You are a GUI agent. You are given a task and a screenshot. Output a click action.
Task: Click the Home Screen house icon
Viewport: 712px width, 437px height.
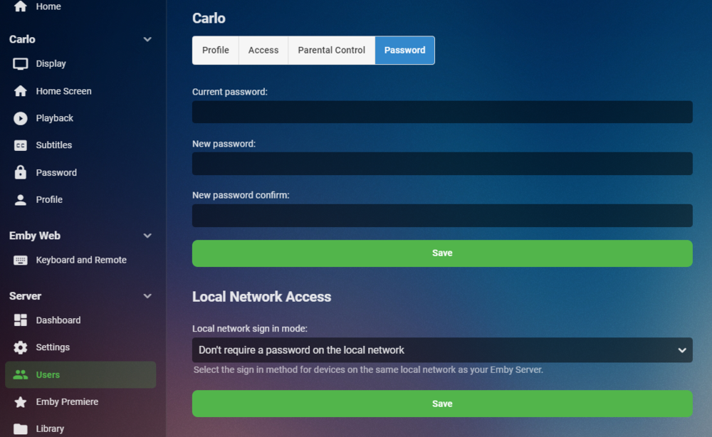point(21,91)
